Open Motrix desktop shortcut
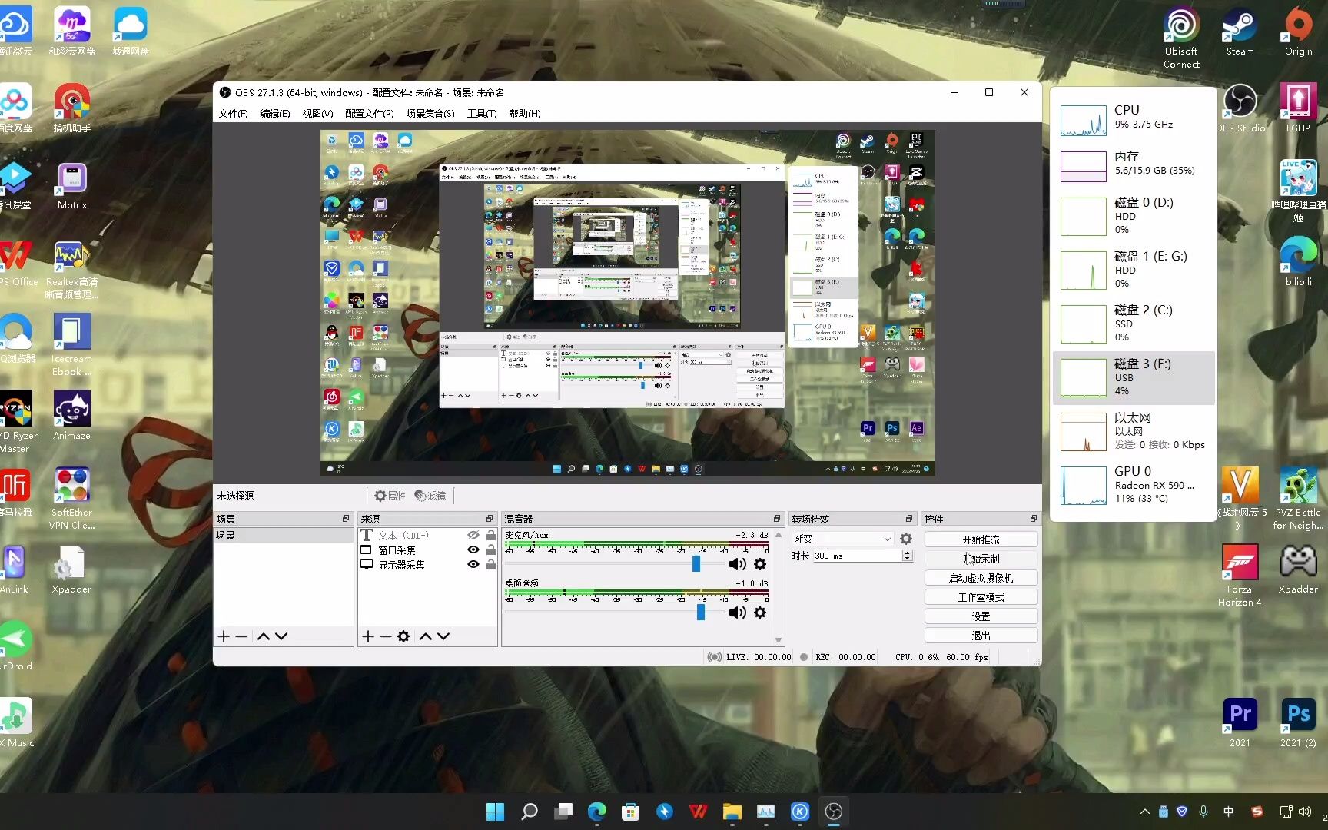This screenshot has width=1328, height=830. pos(72,186)
